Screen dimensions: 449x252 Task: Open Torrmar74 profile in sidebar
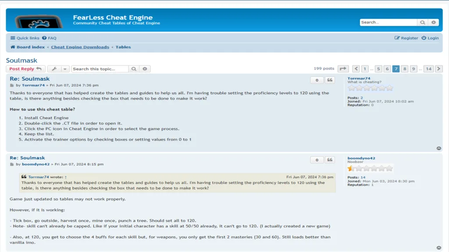pyautogui.click(x=359, y=78)
